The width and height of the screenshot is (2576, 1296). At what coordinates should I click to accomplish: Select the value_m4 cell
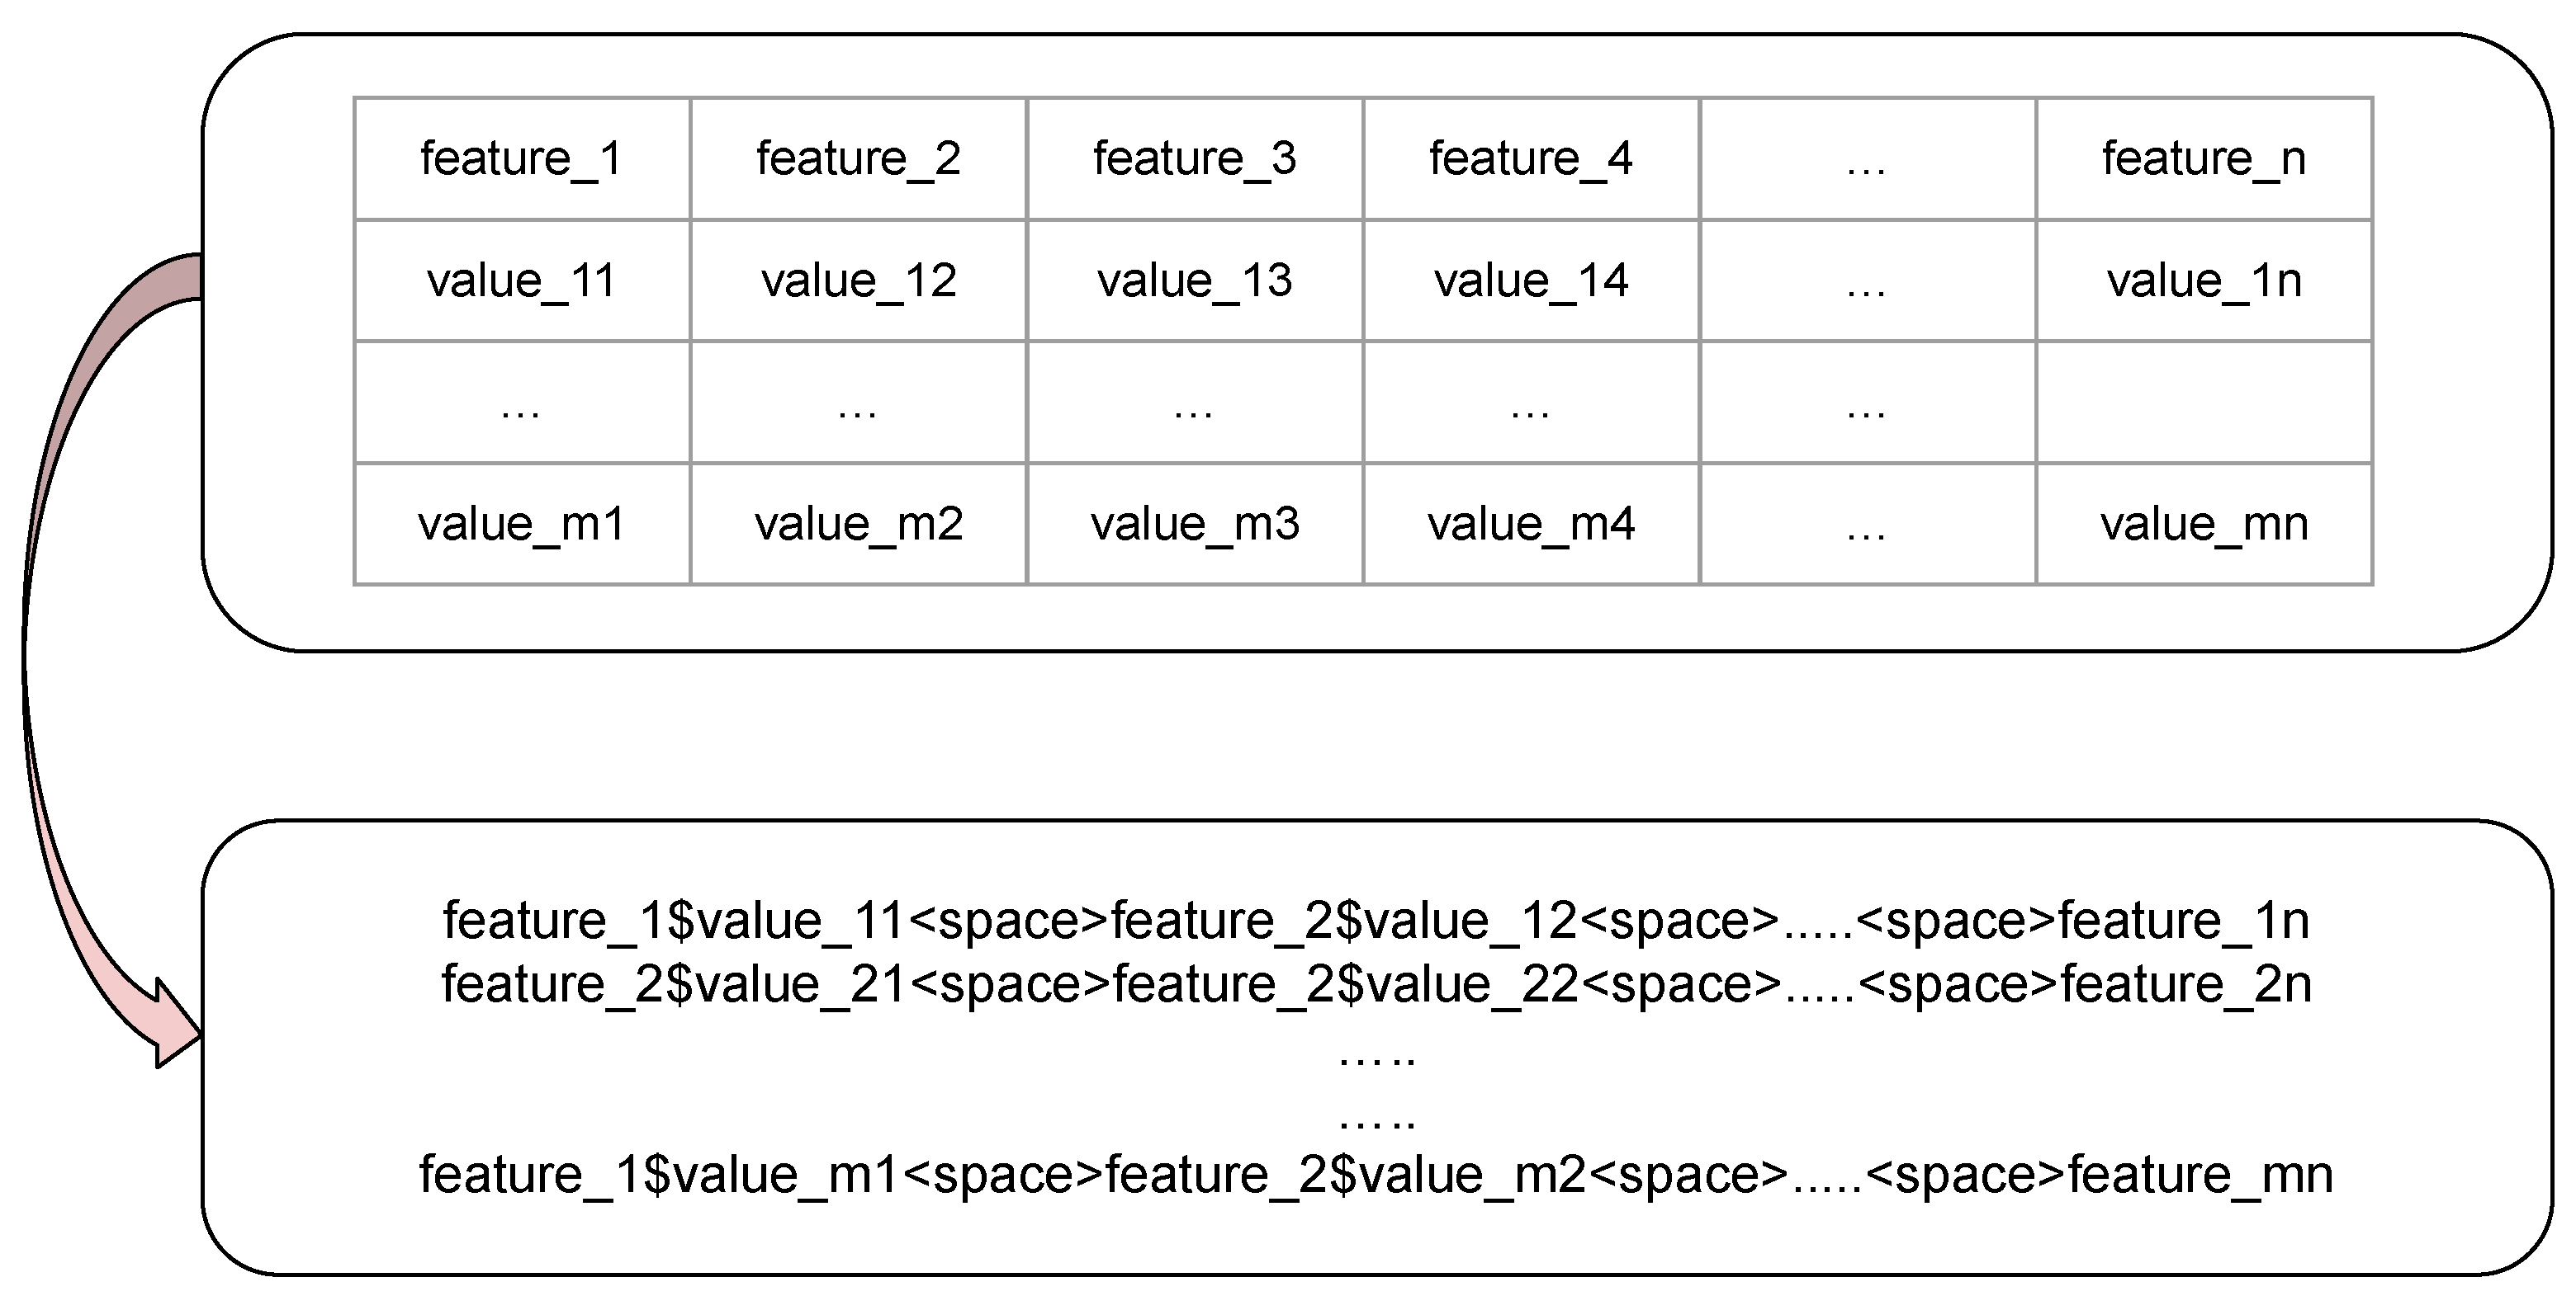1530,524
